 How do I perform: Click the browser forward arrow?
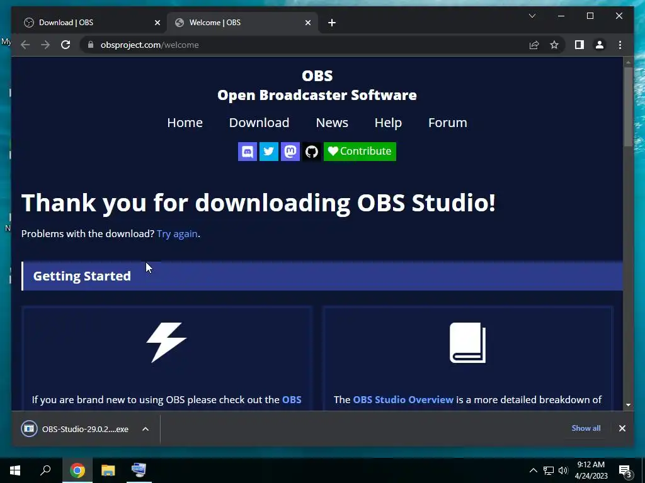pyautogui.click(x=45, y=45)
